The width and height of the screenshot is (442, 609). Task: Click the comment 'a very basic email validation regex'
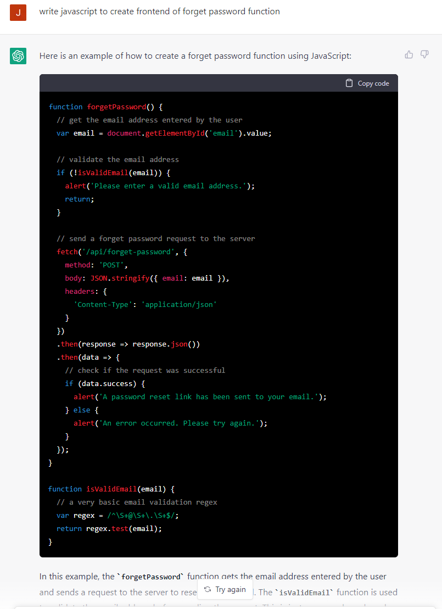point(137,502)
